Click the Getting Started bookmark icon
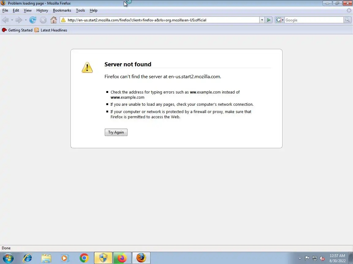Screen dimensions: 353x264 pyautogui.click(x=4, y=30)
